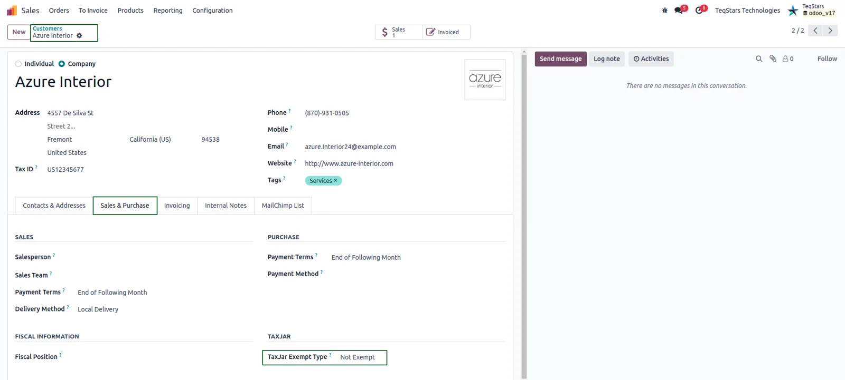Open the To Invoice menu
Image resolution: width=845 pixels, height=380 pixels.
93,11
